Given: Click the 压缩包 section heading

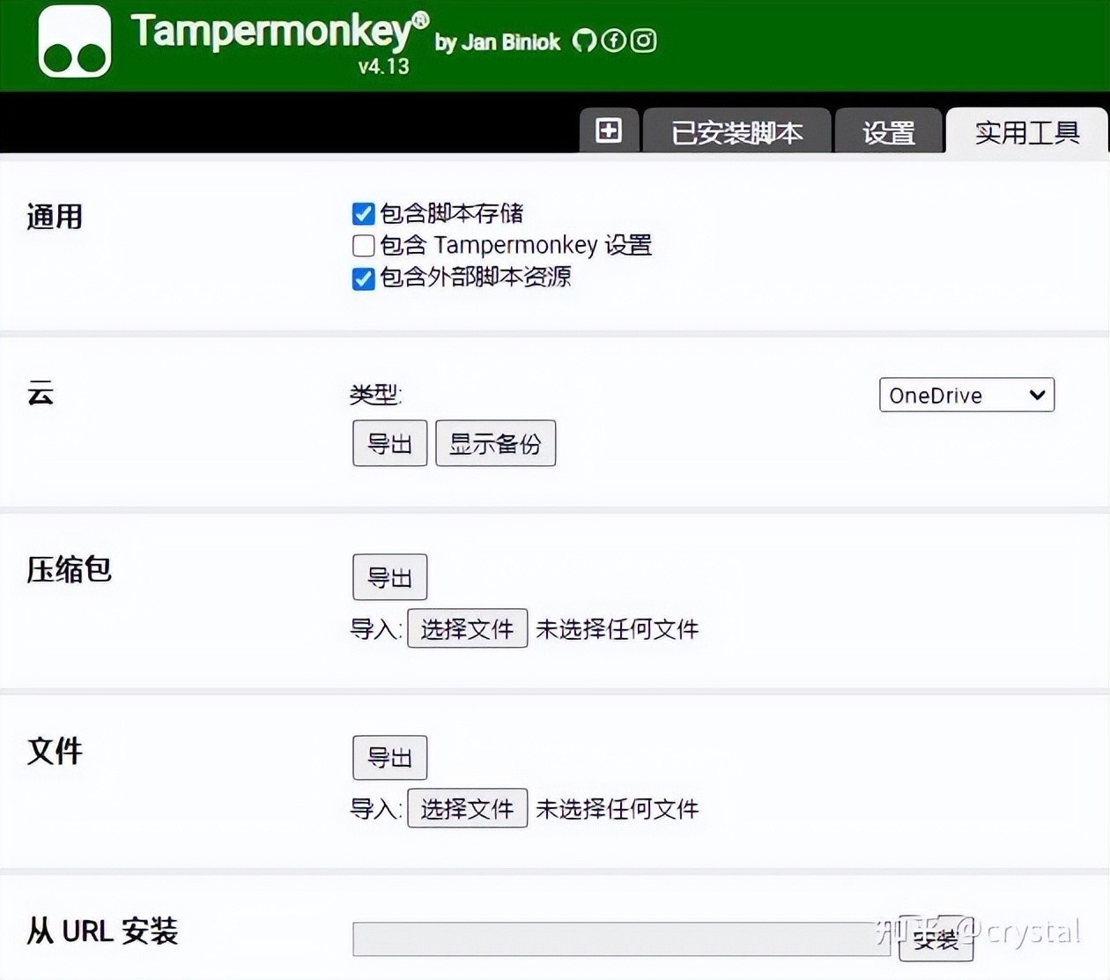Looking at the screenshot, I should pyautogui.click(x=69, y=569).
